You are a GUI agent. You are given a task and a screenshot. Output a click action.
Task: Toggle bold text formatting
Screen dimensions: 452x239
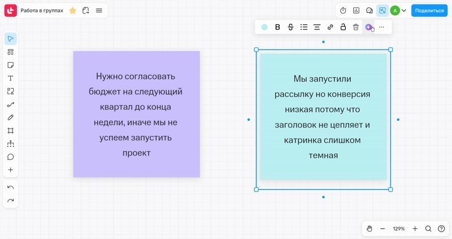(x=277, y=27)
